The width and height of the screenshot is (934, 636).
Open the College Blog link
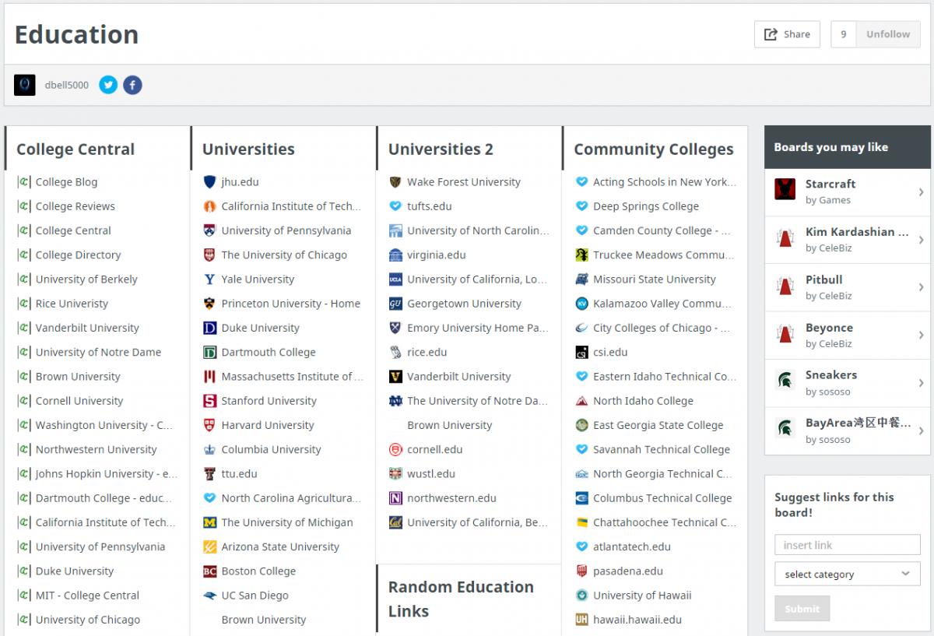[x=67, y=182]
